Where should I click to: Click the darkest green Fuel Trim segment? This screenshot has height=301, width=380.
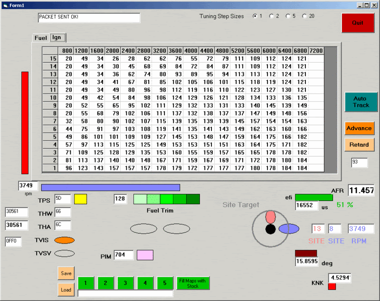pyautogui.click(x=193, y=199)
